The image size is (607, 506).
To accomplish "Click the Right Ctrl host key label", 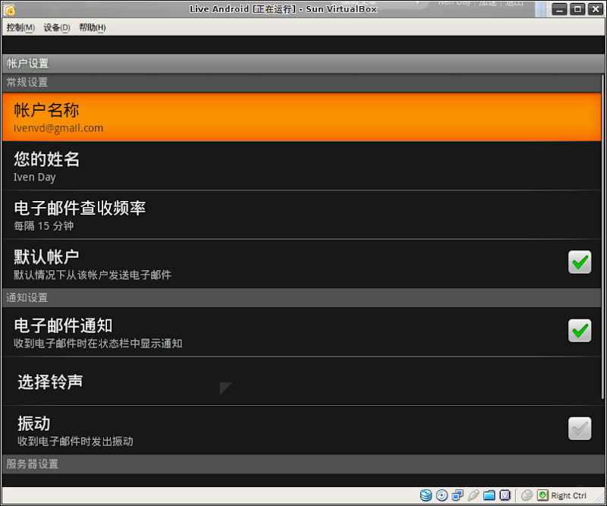I will (x=568, y=495).
